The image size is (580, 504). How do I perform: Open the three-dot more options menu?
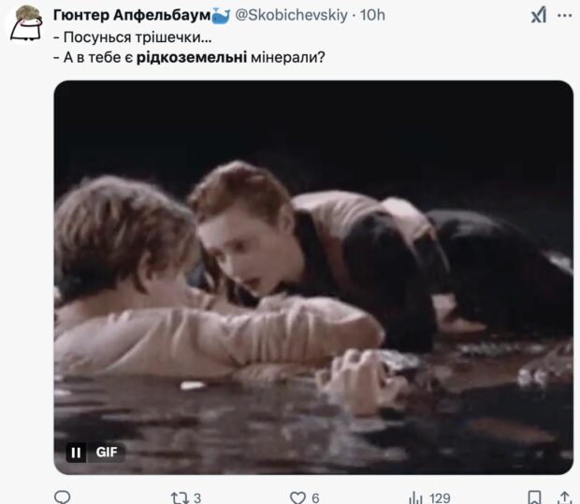click(x=564, y=16)
